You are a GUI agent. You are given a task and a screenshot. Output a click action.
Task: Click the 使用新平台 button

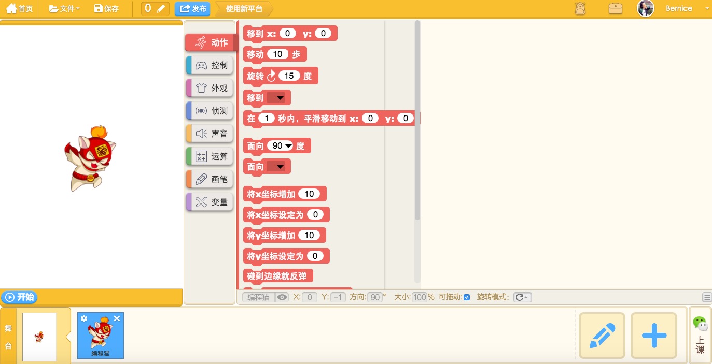pos(244,9)
